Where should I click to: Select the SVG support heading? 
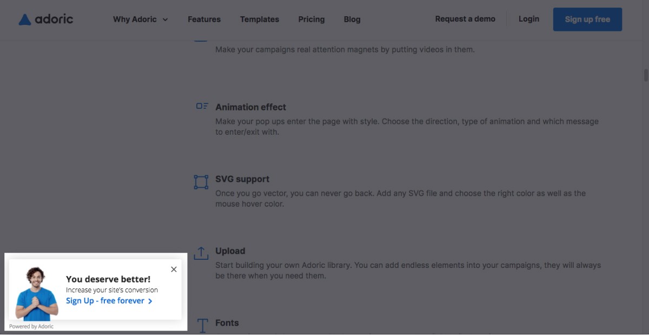(242, 179)
